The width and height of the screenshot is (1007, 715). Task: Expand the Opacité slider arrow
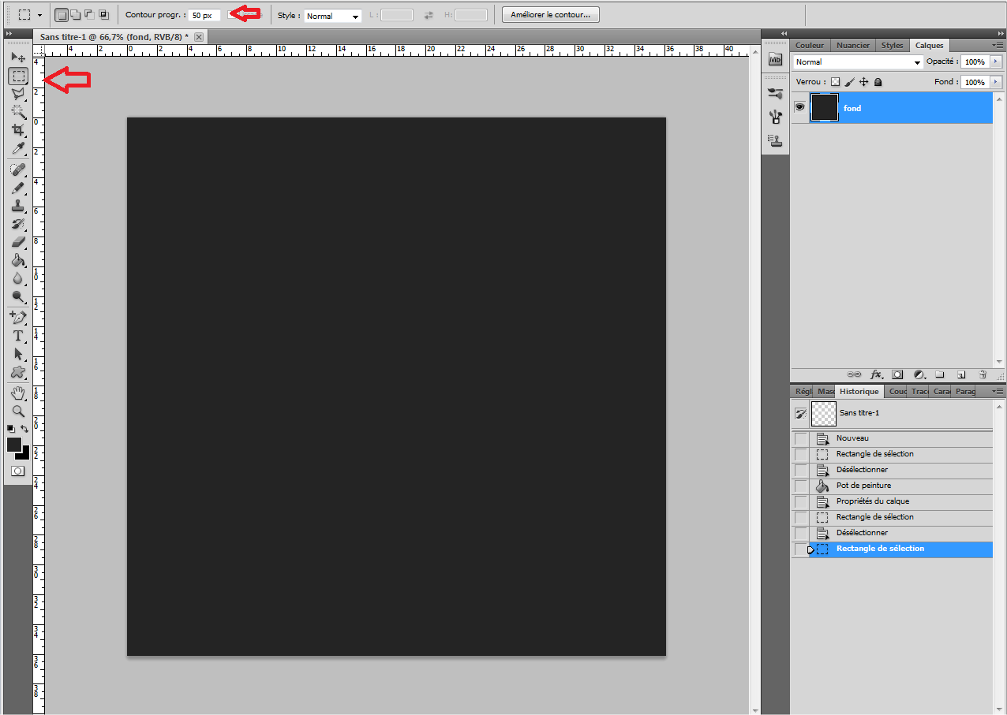pyautogui.click(x=995, y=61)
